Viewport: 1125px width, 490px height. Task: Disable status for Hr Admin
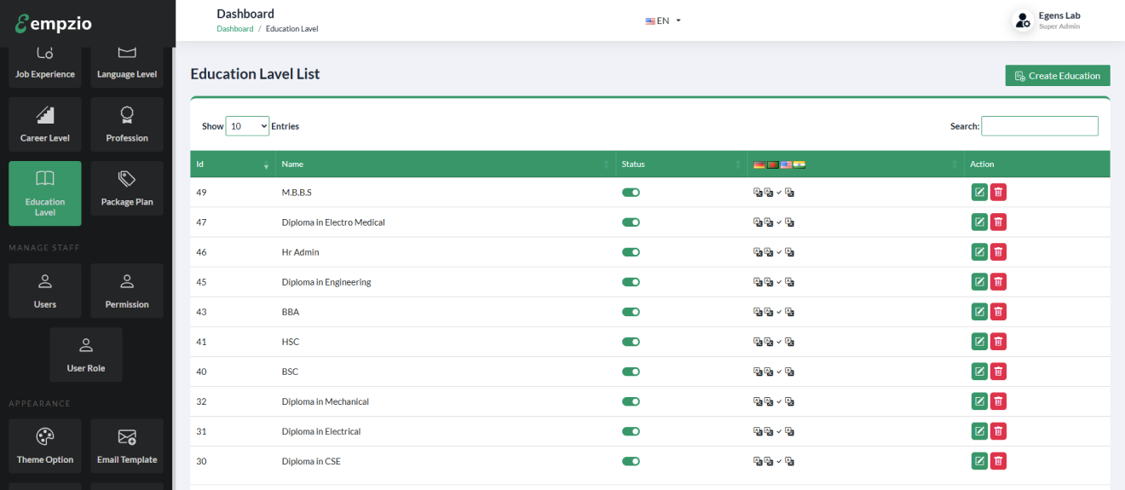coord(631,252)
